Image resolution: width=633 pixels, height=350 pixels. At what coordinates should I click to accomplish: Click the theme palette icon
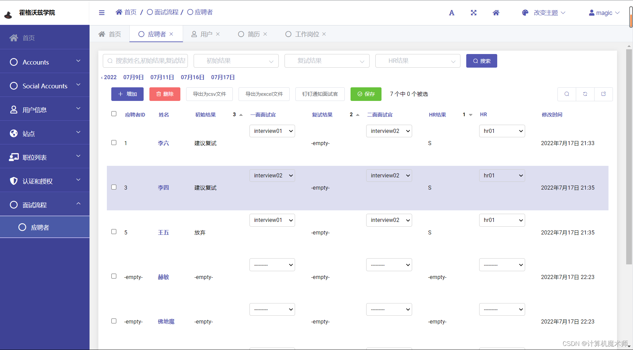click(525, 13)
